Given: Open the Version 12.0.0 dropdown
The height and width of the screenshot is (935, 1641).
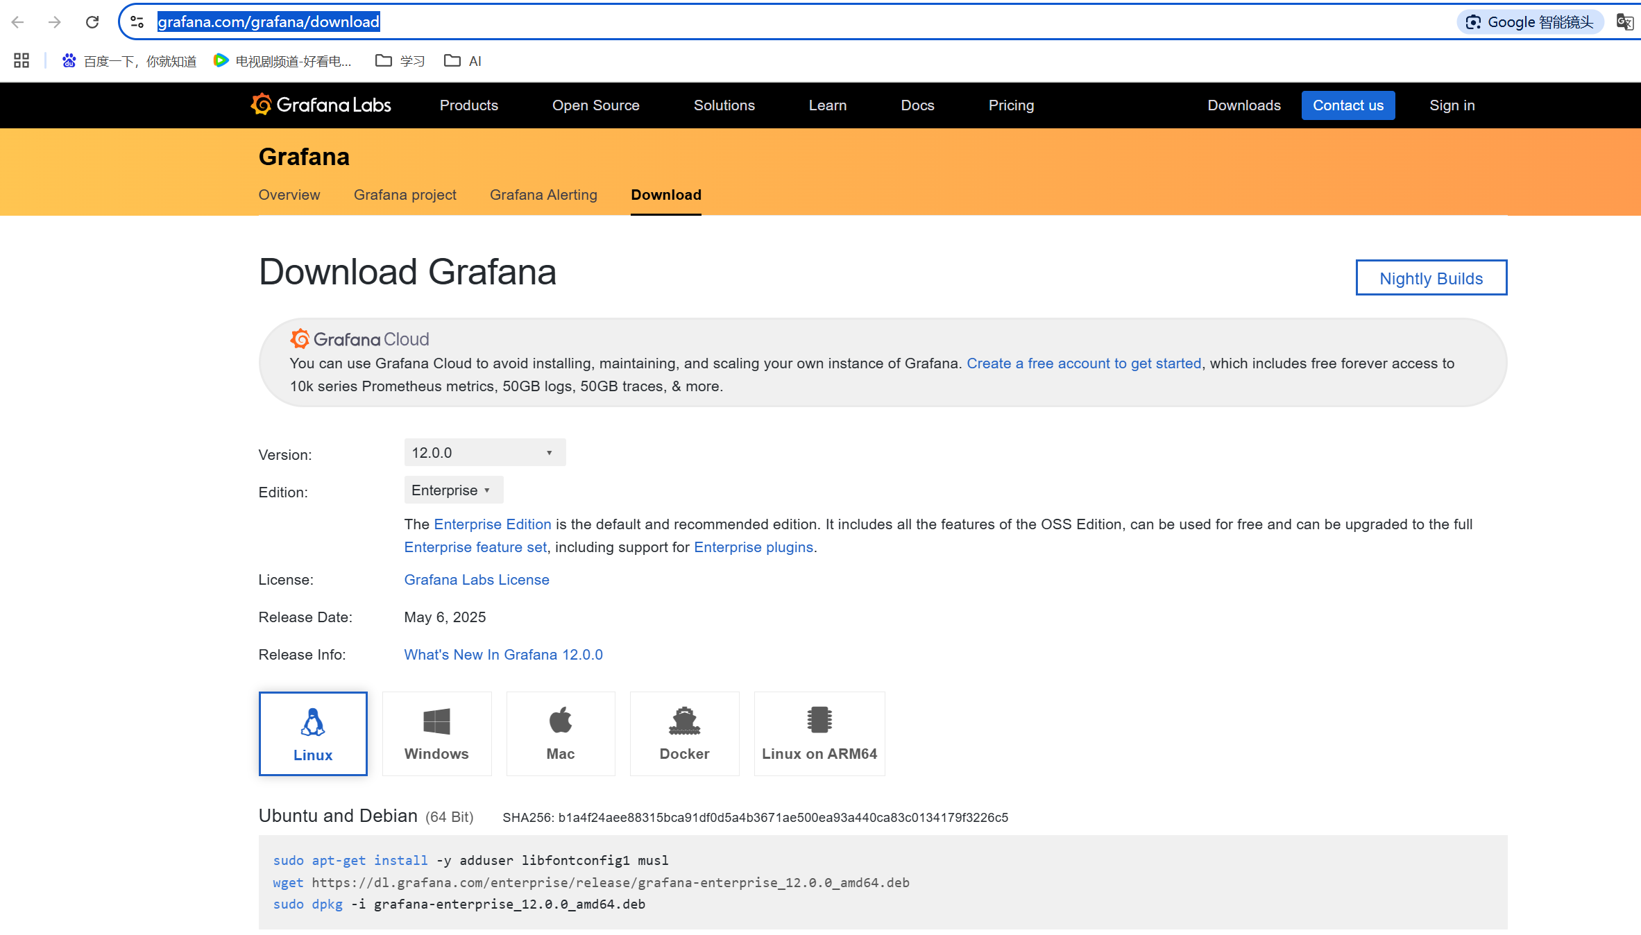Looking at the screenshot, I should (485, 453).
